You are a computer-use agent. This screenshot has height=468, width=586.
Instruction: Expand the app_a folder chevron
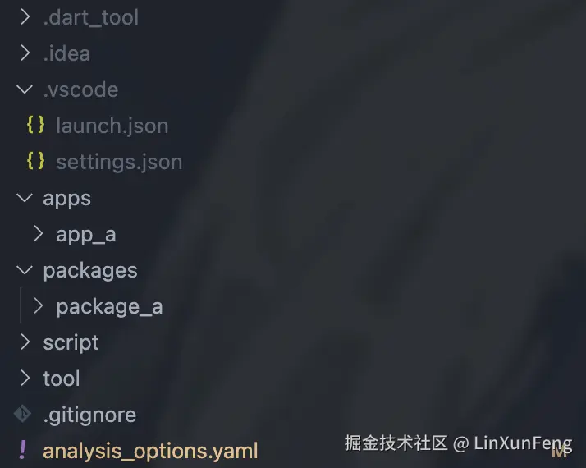pos(38,234)
